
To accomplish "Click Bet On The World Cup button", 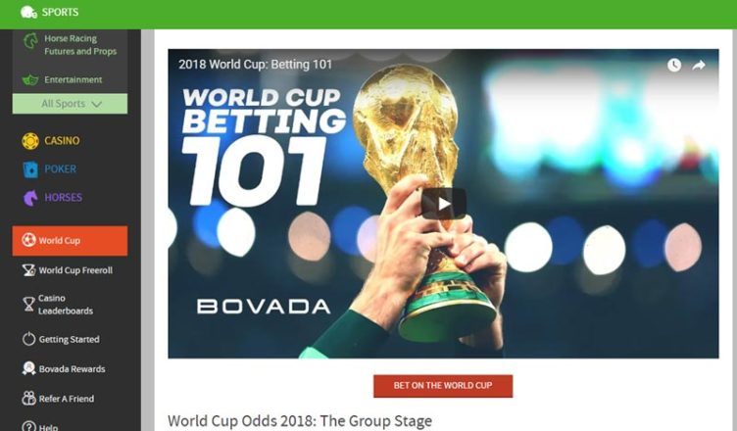I will (x=443, y=386).
